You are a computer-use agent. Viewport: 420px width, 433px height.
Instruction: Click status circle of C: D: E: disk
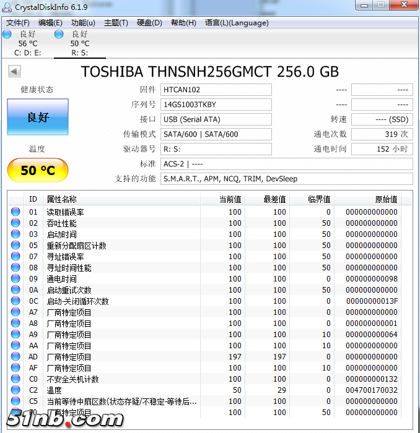7,34
